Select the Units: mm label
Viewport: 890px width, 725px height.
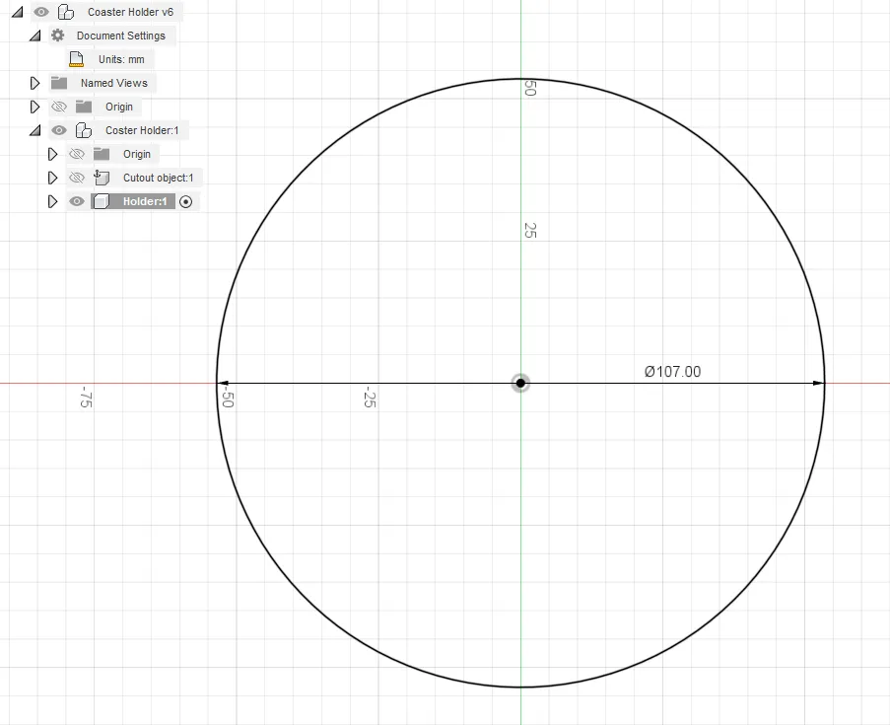[121, 59]
